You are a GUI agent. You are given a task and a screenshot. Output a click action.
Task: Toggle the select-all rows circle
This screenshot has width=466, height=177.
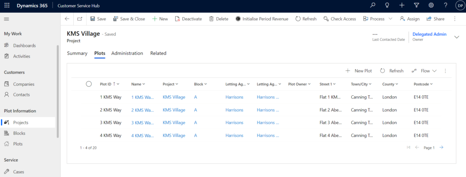[89, 84]
